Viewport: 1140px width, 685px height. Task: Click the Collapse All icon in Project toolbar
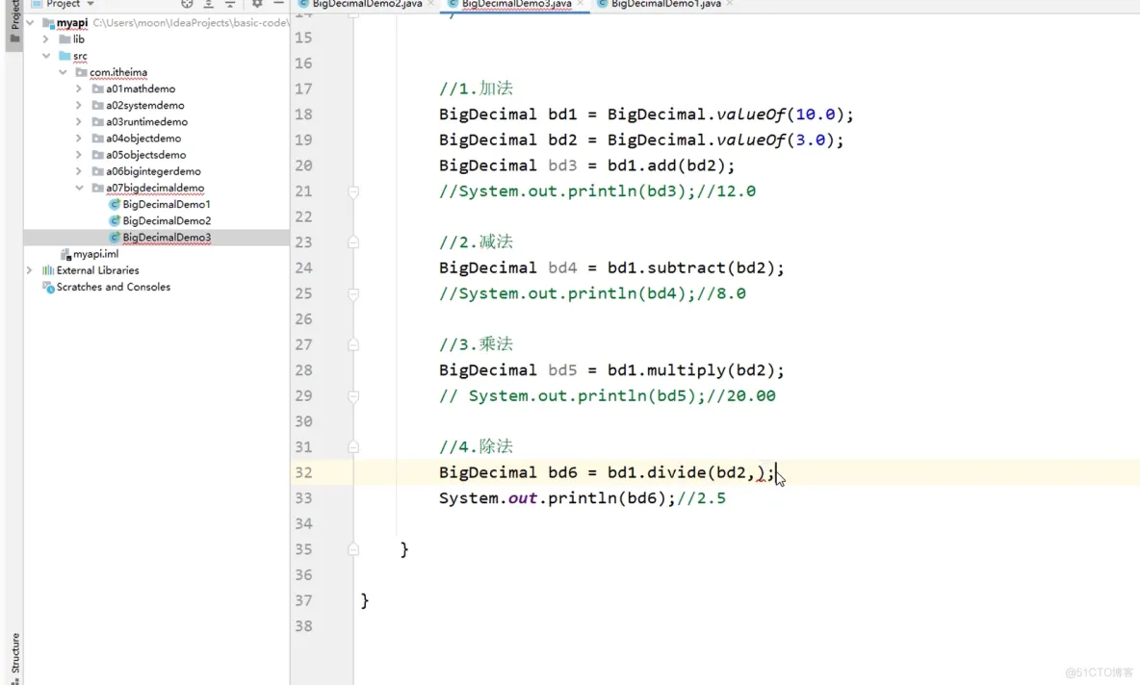pos(229,4)
